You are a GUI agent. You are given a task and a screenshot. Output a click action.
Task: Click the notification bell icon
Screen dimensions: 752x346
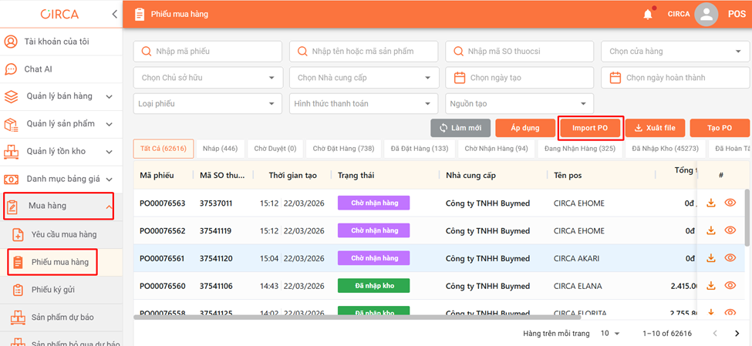(648, 14)
